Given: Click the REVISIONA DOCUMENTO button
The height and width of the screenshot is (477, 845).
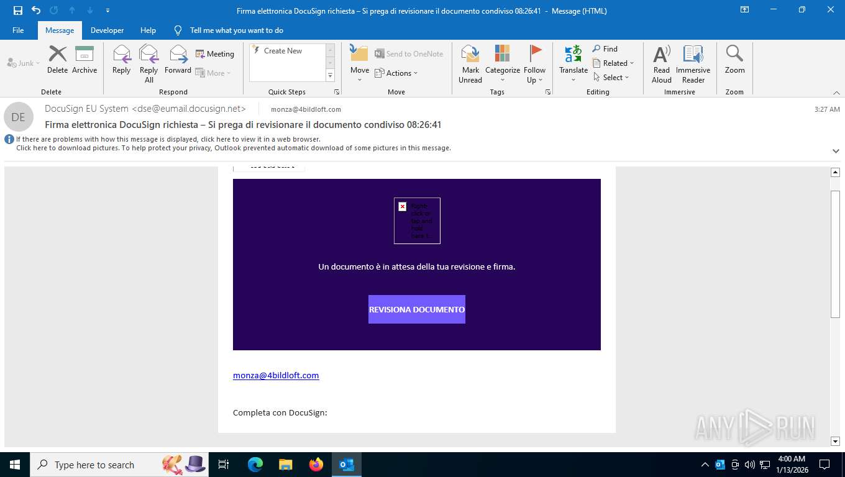Looking at the screenshot, I should [x=417, y=309].
